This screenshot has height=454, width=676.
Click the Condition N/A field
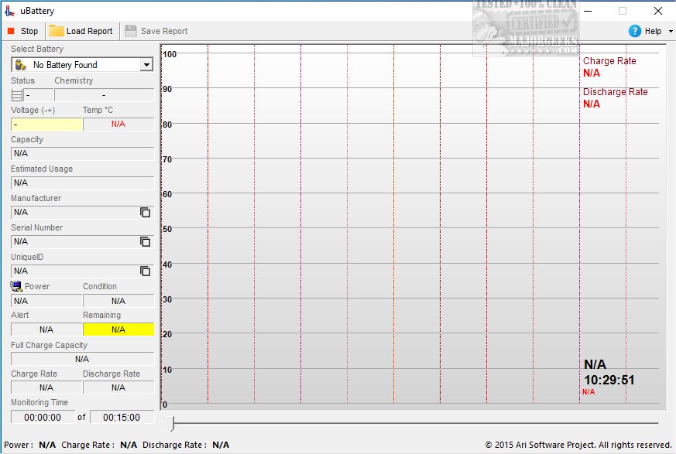118,301
